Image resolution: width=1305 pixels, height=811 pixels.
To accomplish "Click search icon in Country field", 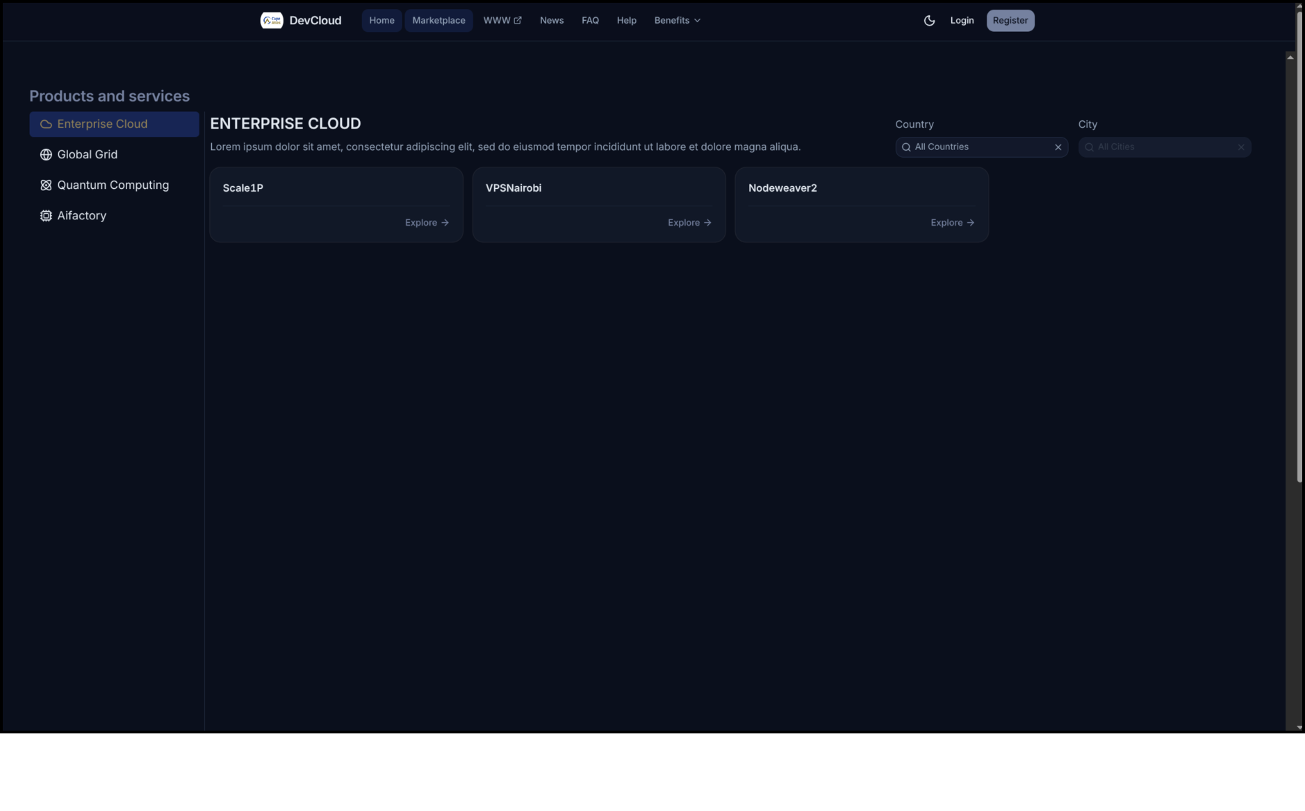I will point(906,147).
